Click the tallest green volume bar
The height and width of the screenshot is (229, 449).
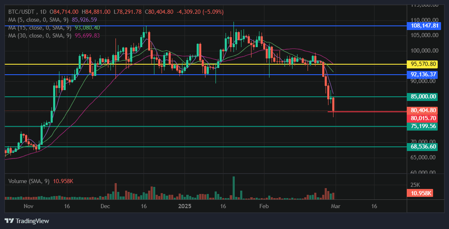[233, 188]
